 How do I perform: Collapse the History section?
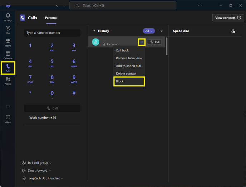pyautogui.click(x=94, y=31)
